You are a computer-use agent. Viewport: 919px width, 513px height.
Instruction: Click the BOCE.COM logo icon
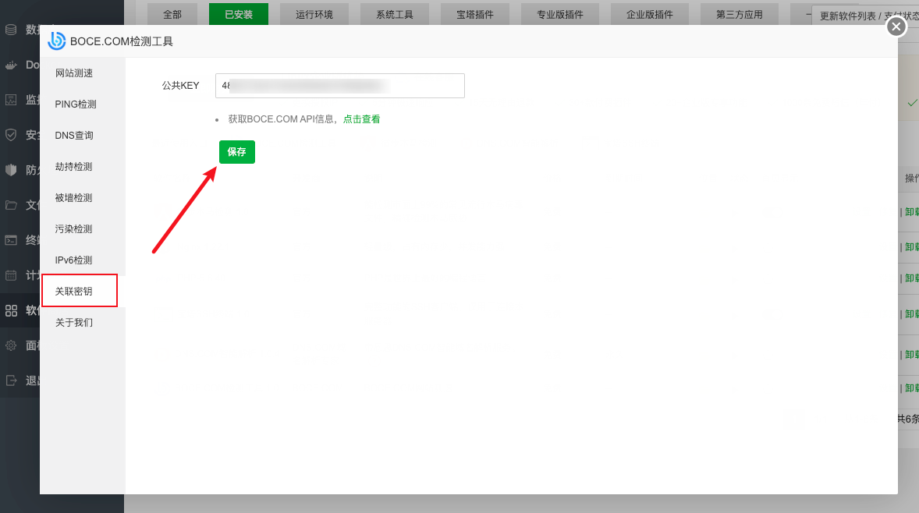click(56, 41)
